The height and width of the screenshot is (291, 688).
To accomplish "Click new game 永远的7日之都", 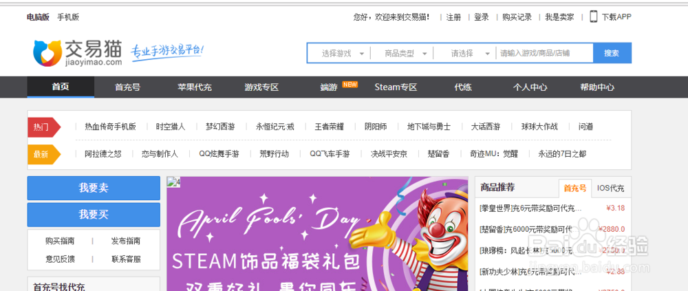I will coord(562,154).
